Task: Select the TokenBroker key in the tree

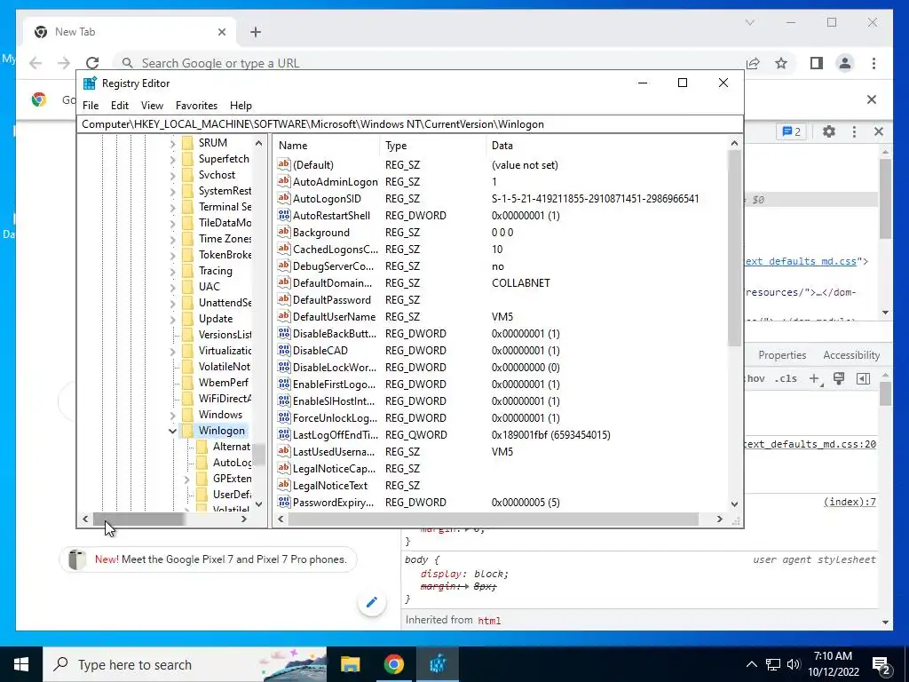Action: (x=225, y=255)
